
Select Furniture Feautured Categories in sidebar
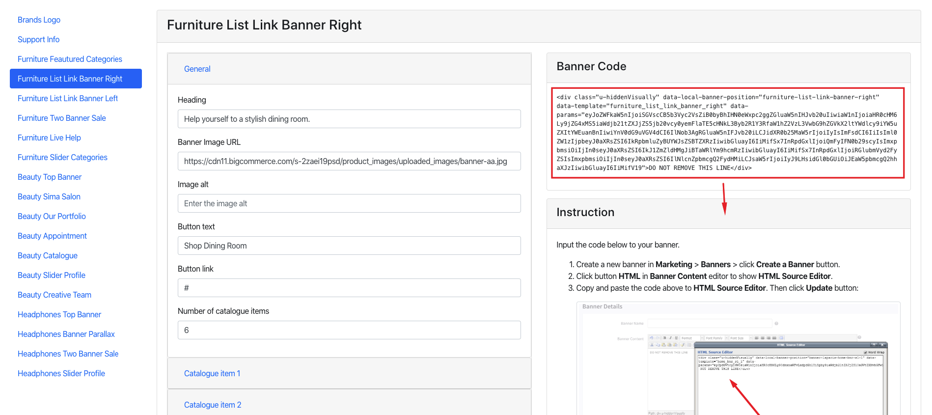pos(70,59)
